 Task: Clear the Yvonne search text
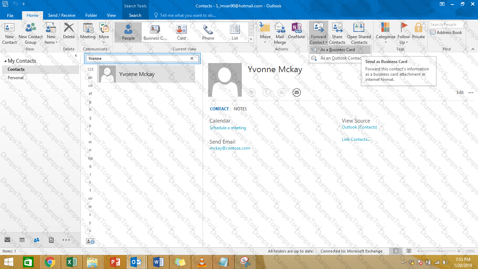(192, 58)
